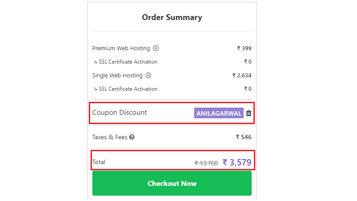Click the Coupon Discount label
Viewport: 357px width, 201px height.
(120, 113)
